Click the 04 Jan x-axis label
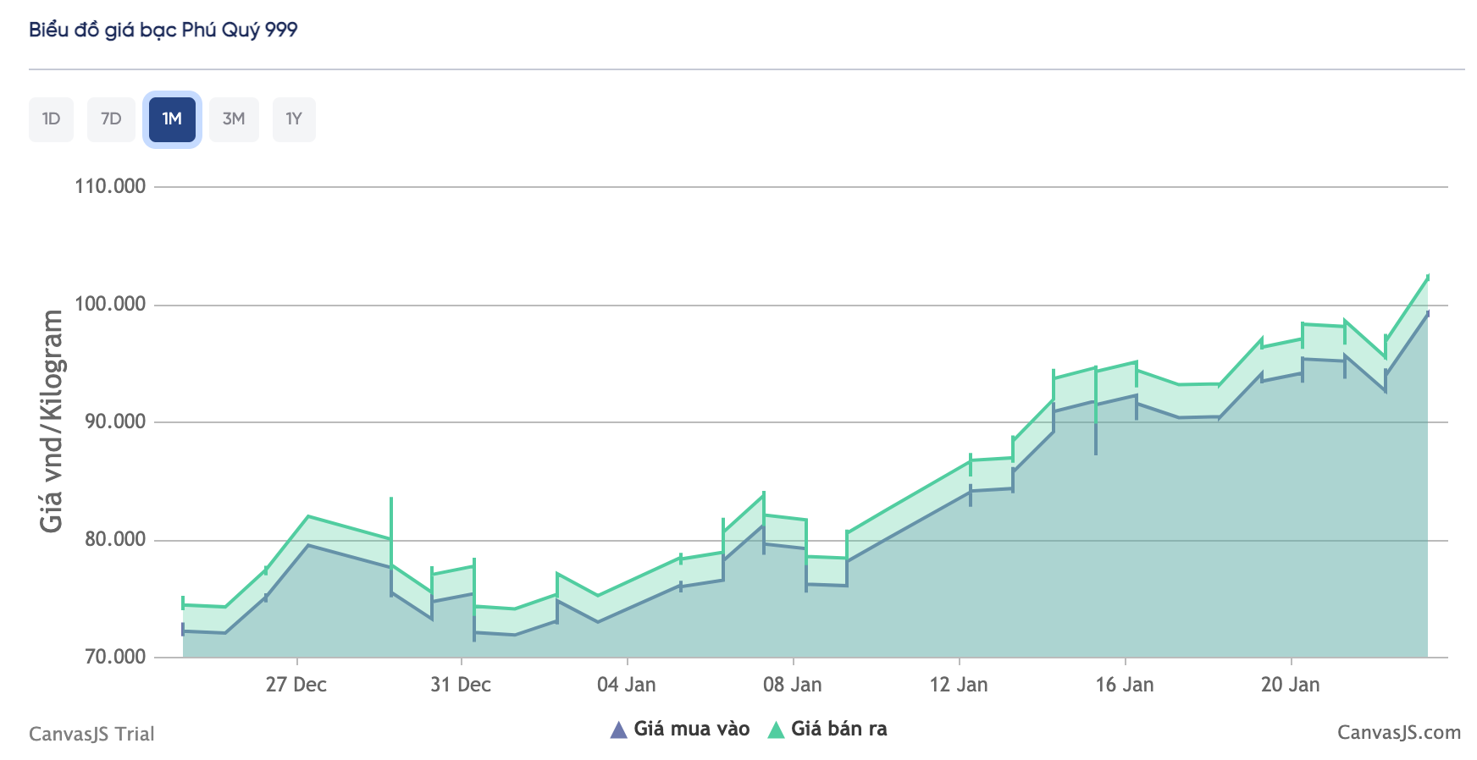The width and height of the screenshot is (1477, 760). (x=627, y=685)
